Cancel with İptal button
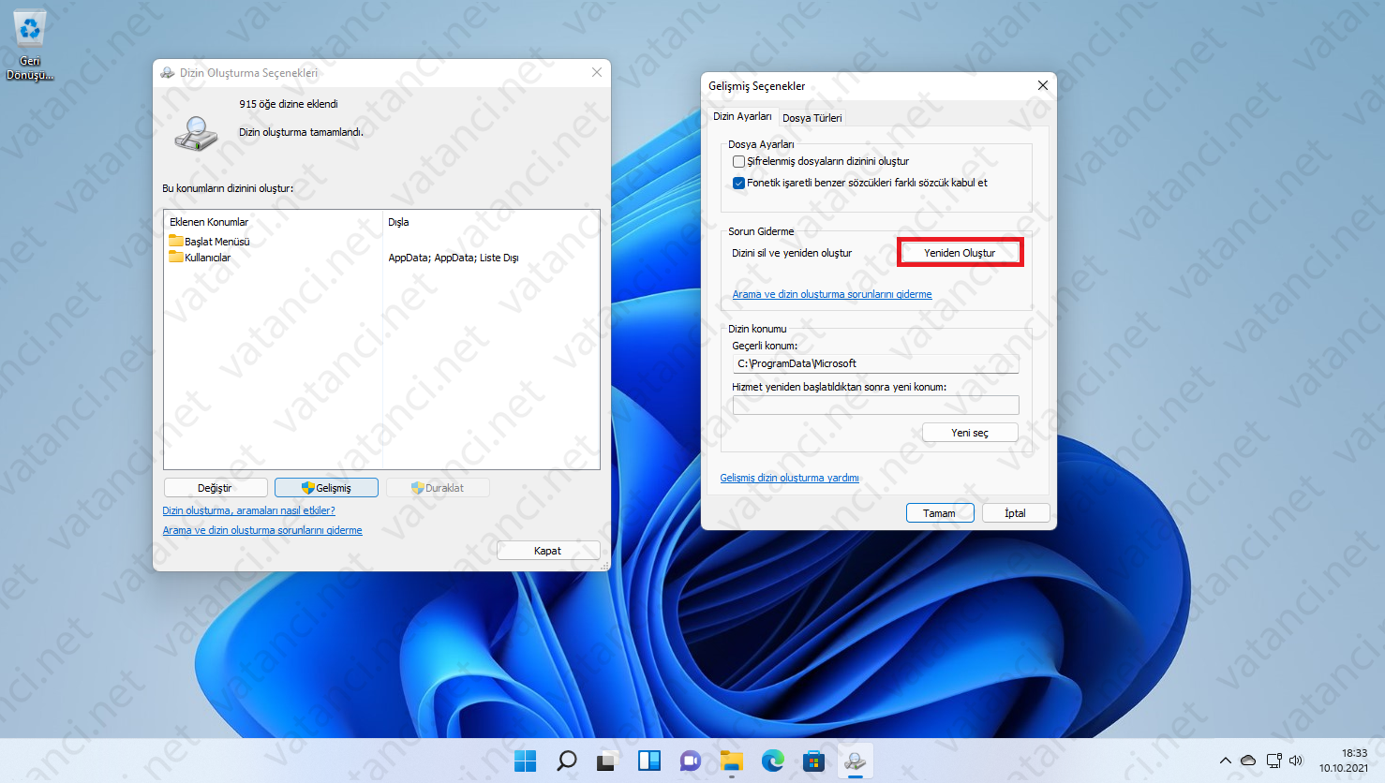1385x783 pixels. coord(1016,513)
